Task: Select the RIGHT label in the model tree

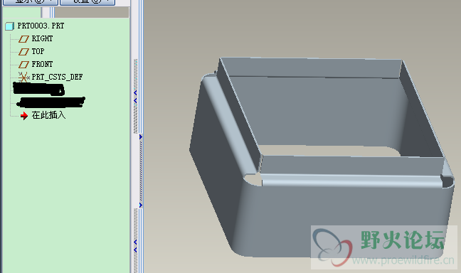Action: [x=42, y=39]
